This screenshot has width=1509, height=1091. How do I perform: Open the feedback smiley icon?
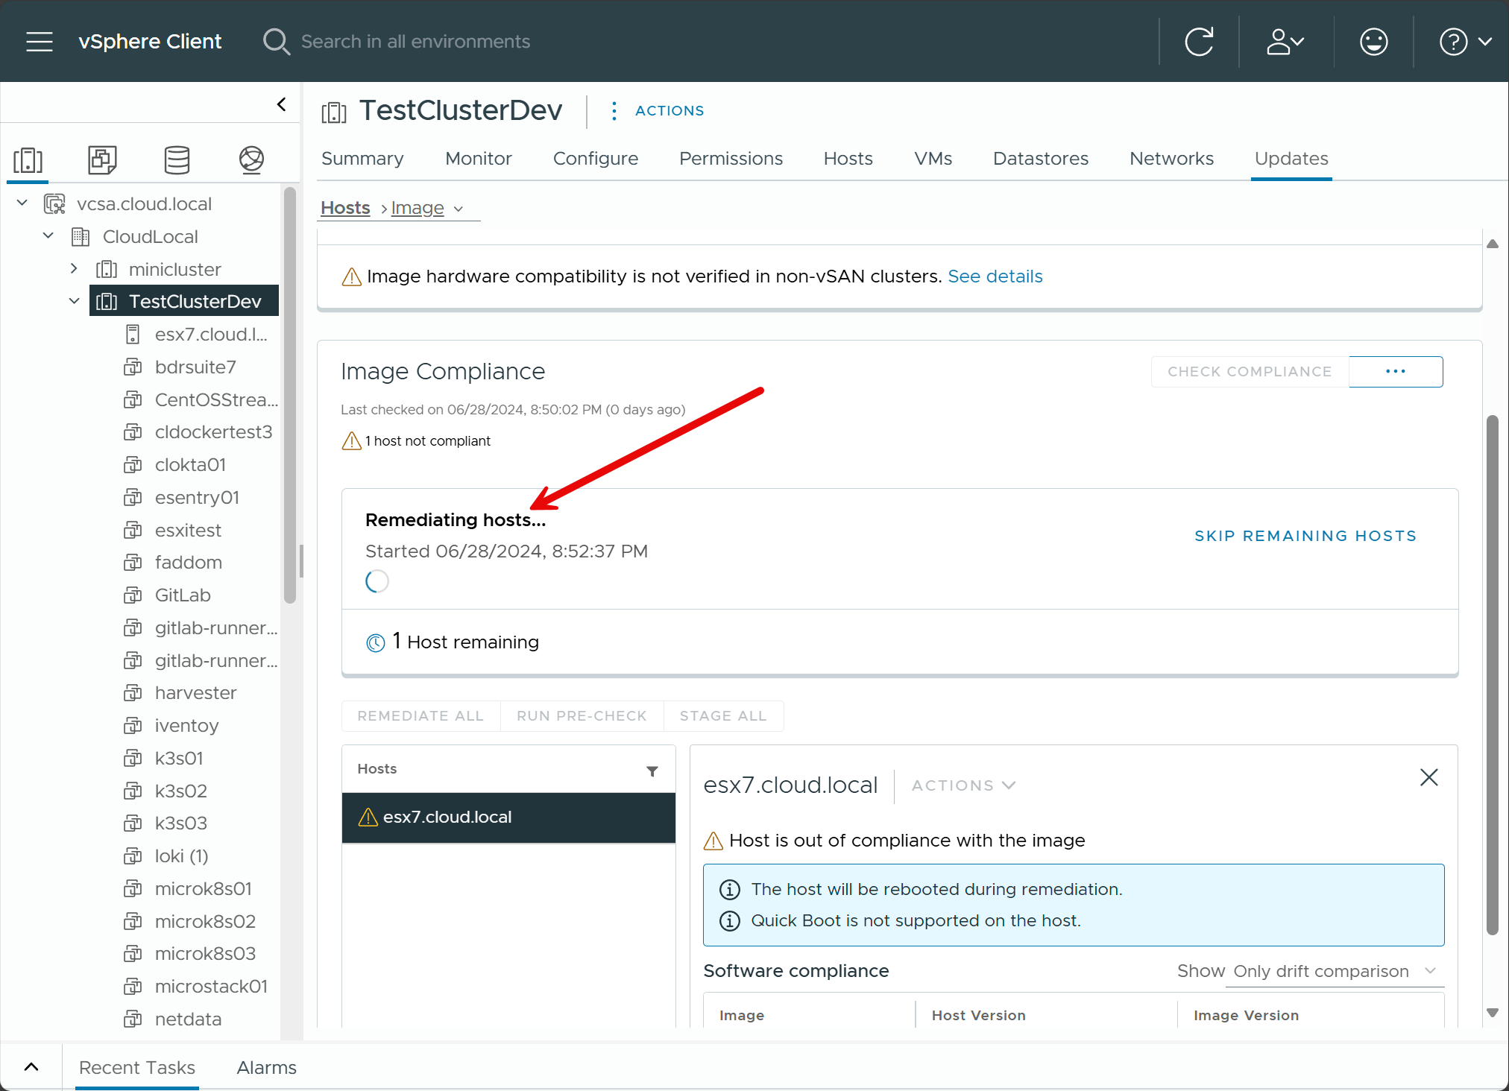[x=1373, y=42]
